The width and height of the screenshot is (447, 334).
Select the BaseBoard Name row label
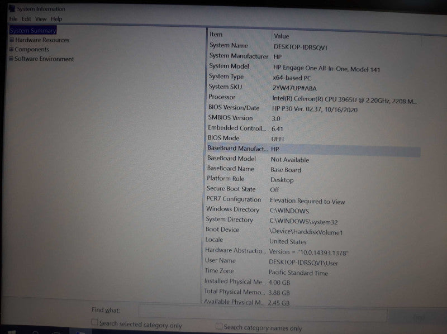[230, 169]
